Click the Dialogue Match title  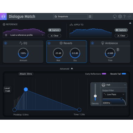pyautogui.click(x=22, y=16)
